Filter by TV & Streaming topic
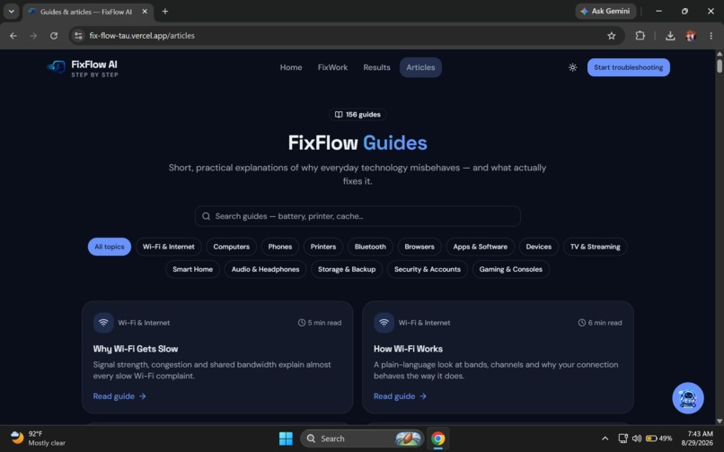This screenshot has height=452, width=724. tap(596, 247)
